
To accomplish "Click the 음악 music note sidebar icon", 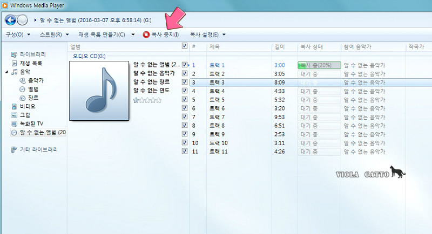I will (x=15, y=72).
